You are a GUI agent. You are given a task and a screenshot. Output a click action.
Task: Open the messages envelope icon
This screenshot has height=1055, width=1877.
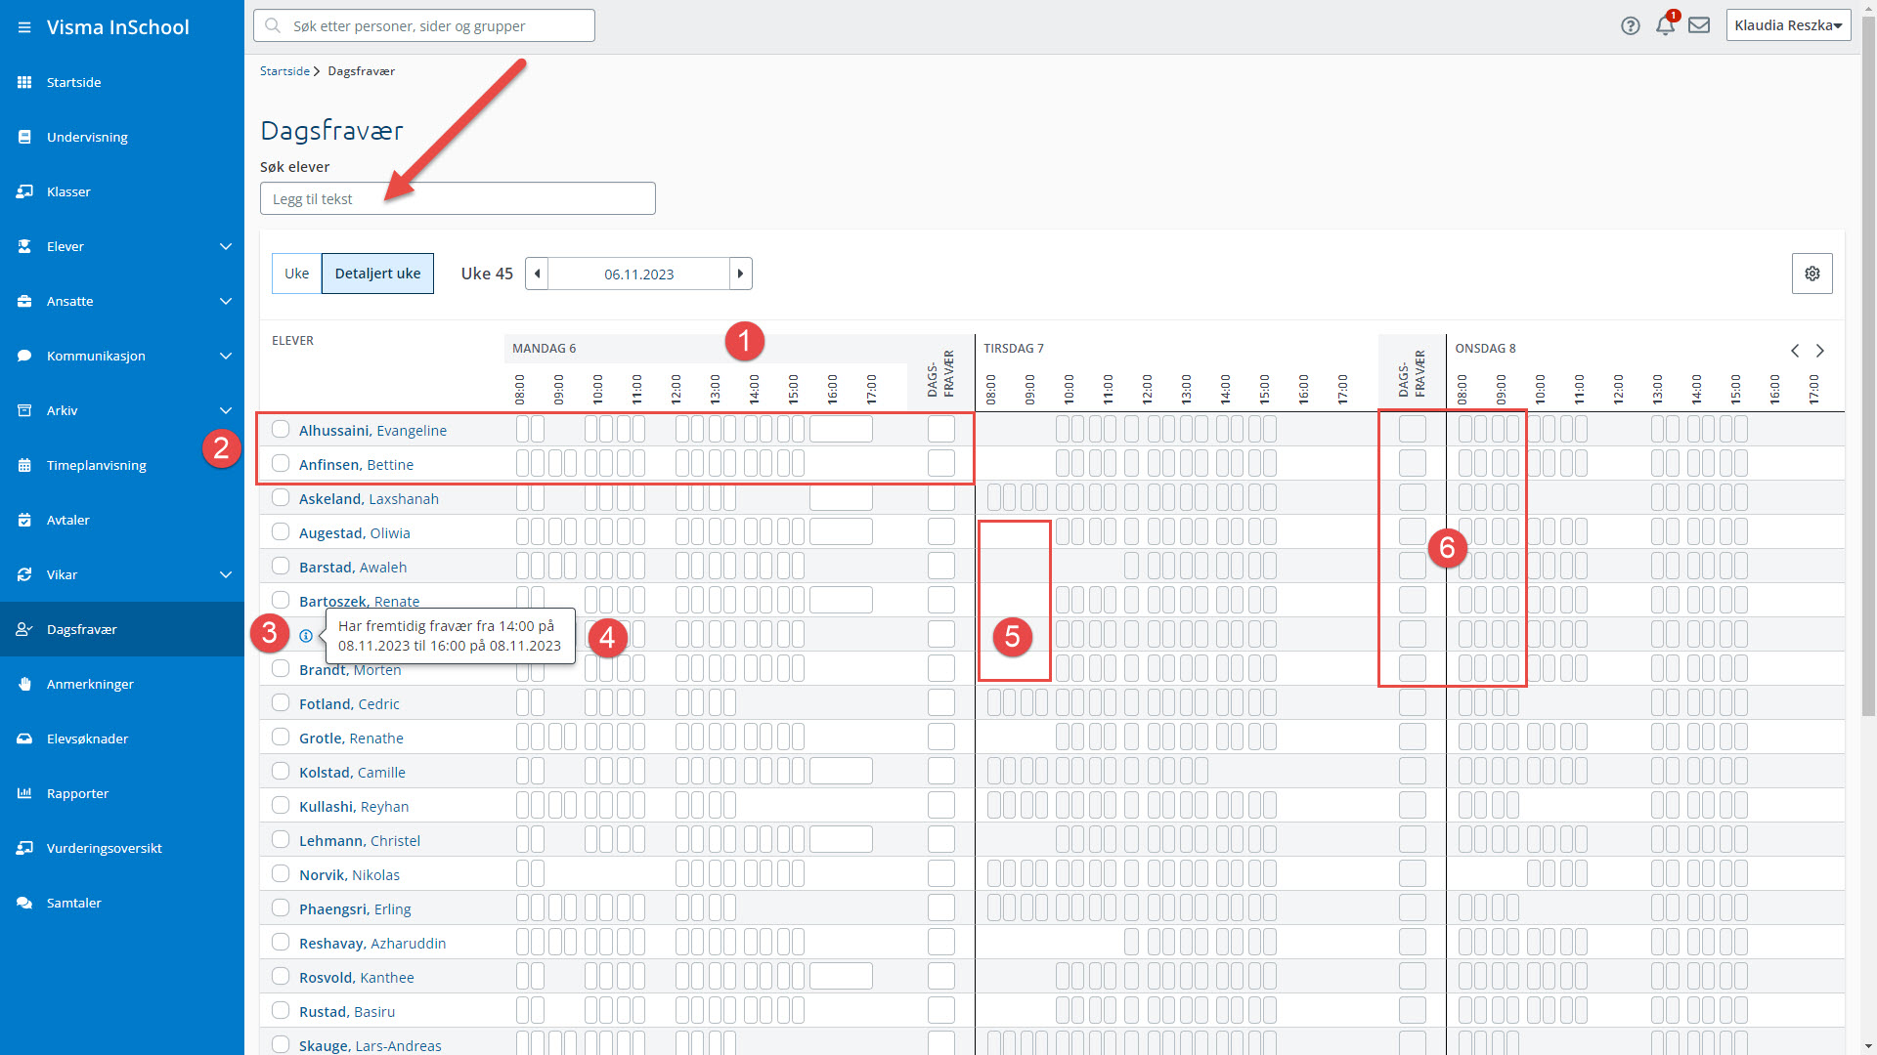[x=1699, y=25]
